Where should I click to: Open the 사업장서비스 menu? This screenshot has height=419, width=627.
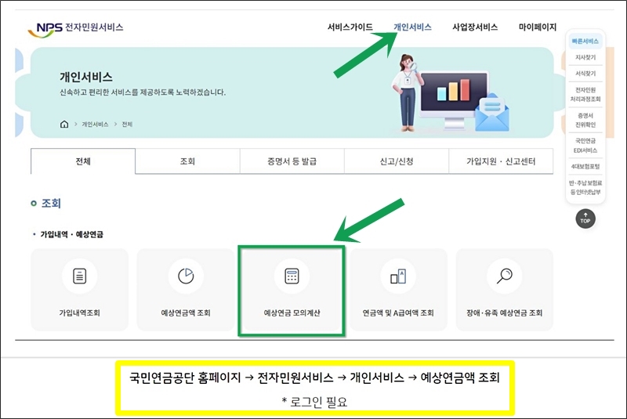(475, 27)
